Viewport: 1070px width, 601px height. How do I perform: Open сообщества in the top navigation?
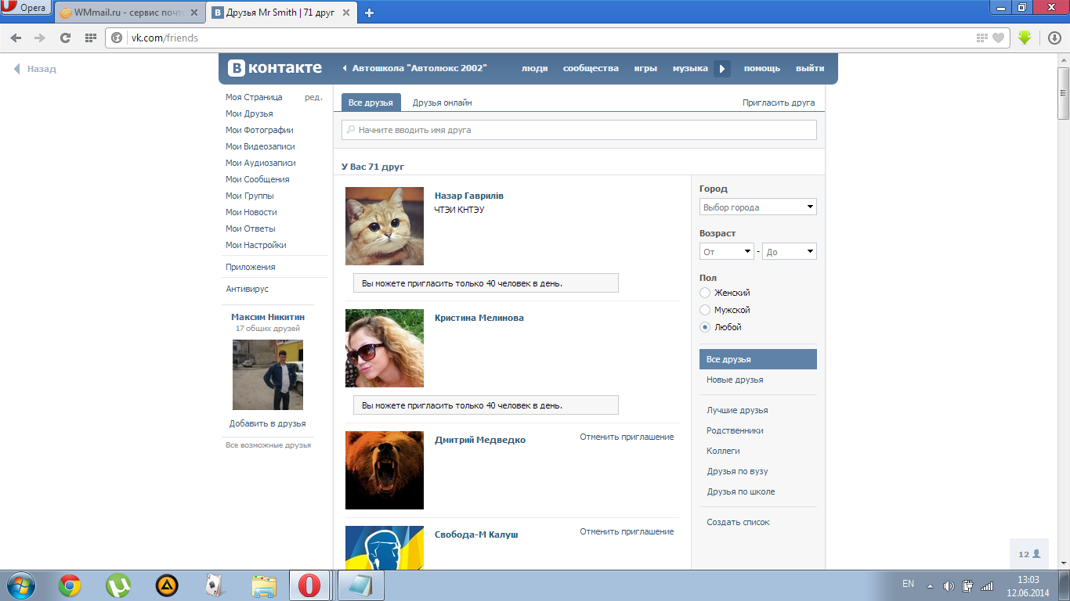591,68
